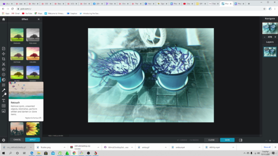278x156 pixels.
Task: Open the Gmail bookmark
Action: pyautogui.click(x=16, y=13)
